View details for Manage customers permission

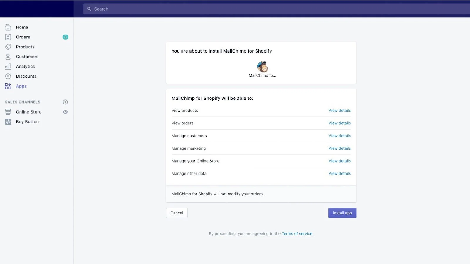click(340, 136)
